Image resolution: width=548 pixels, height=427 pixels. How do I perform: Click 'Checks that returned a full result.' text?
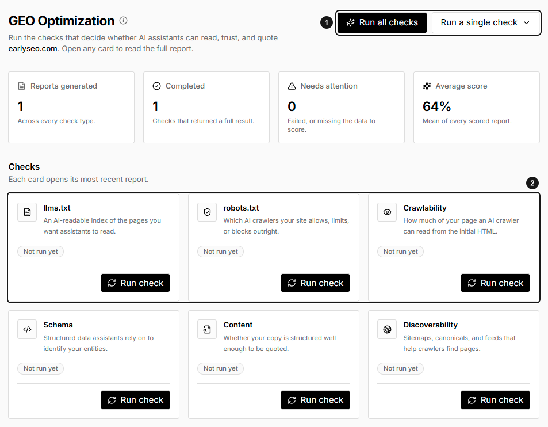204,121
